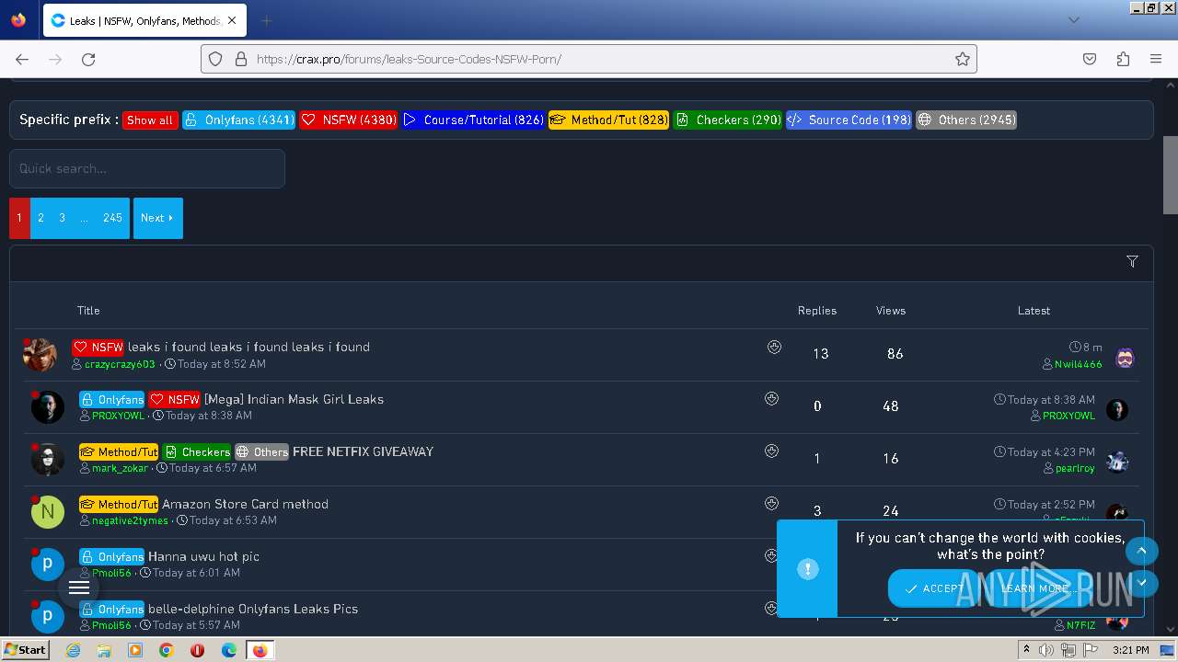
Task: Reload the current page
Action: click(88, 59)
